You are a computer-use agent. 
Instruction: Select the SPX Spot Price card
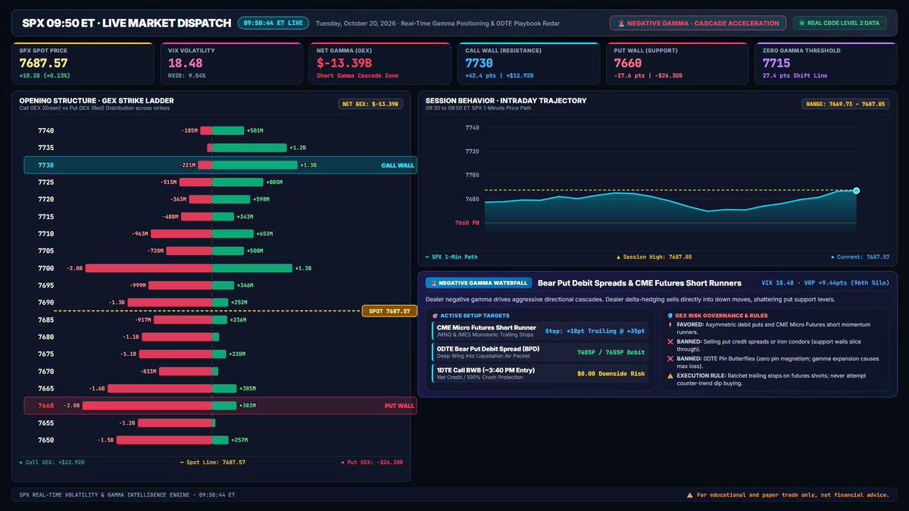(82, 63)
